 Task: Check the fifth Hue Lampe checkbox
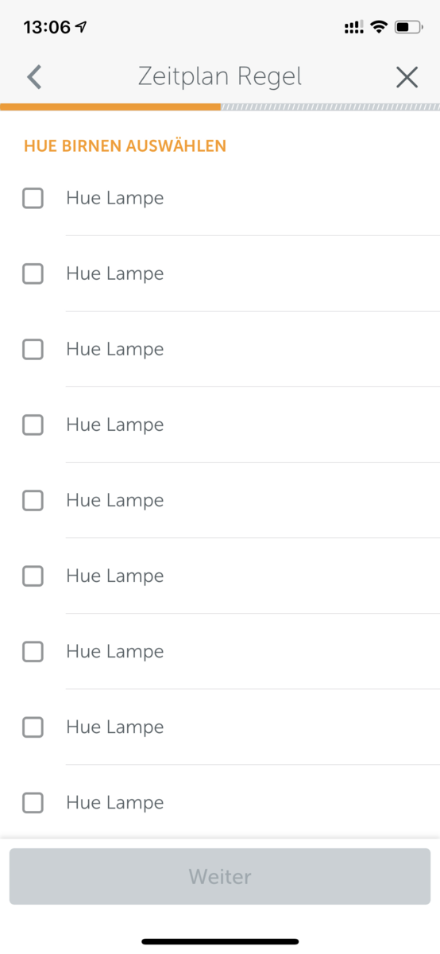point(33,500)
